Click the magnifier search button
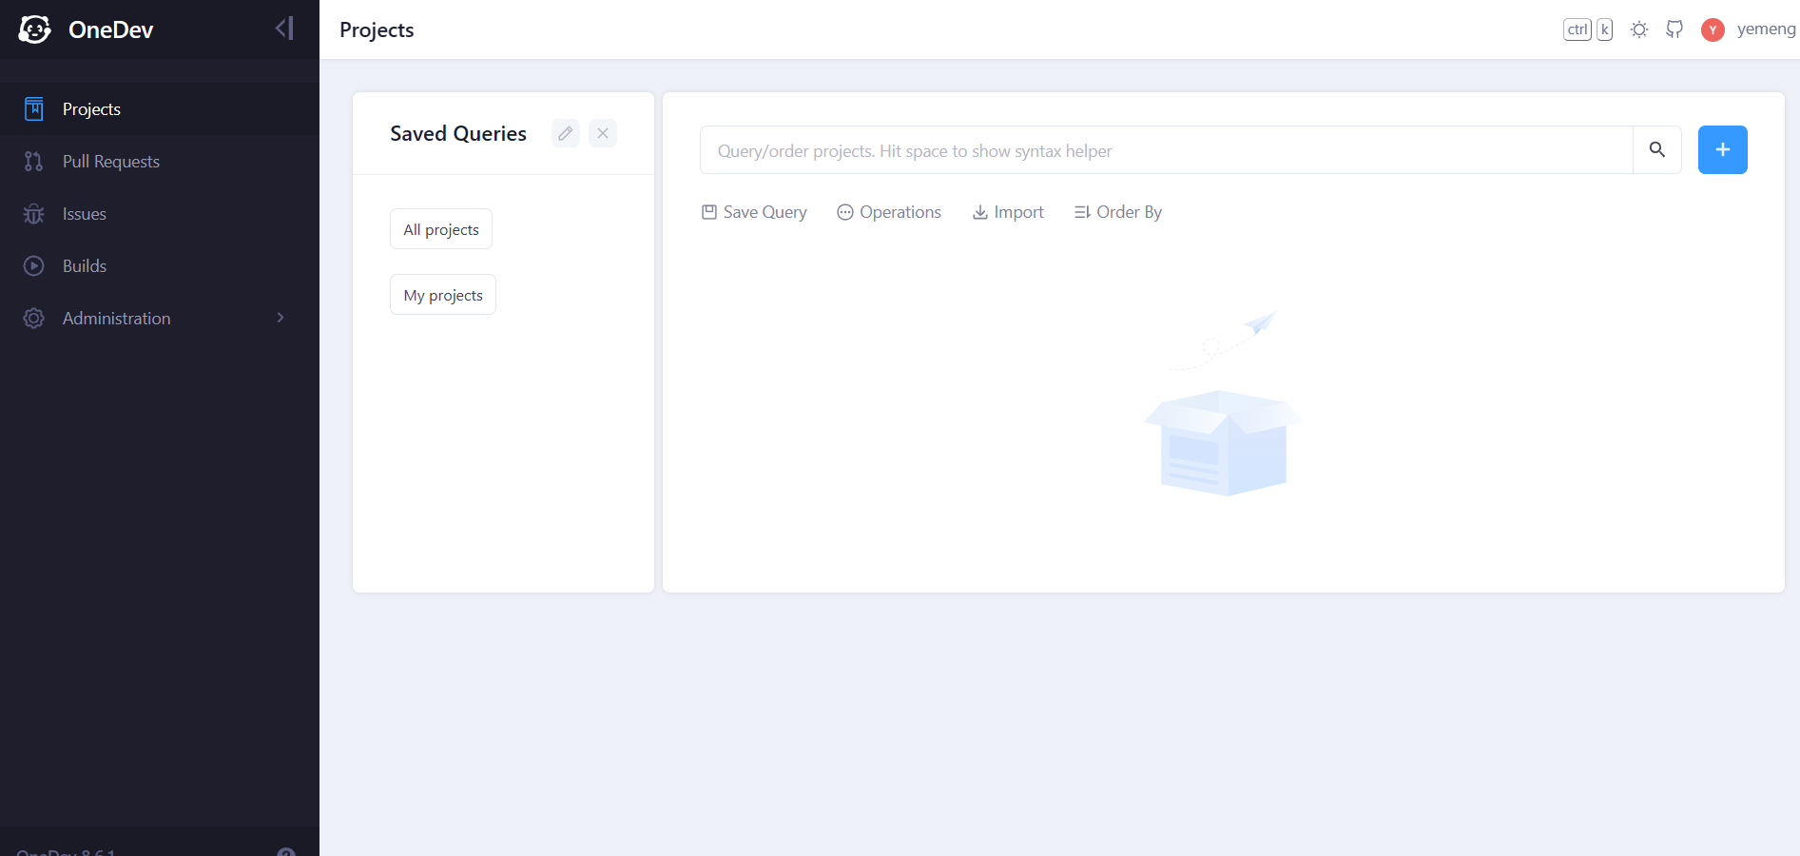 1656,149
